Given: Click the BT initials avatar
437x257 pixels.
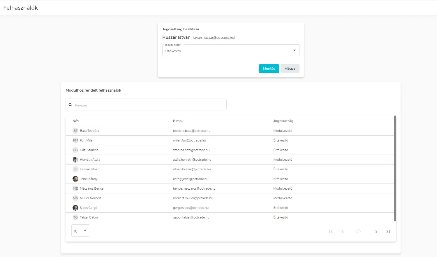Looking at the screenshot, I should (x=75, y=131).
